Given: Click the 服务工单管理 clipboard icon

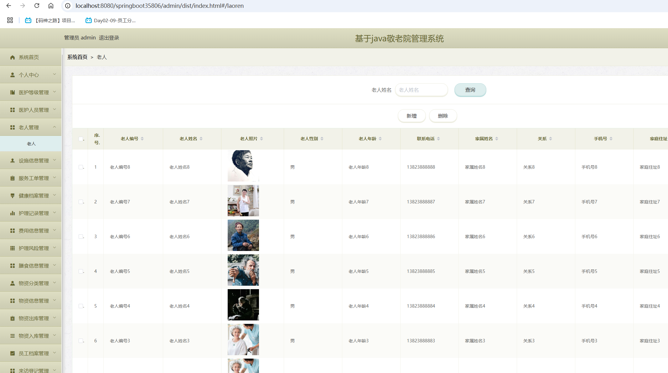Looking at the screenshot, I should pos(13,178).
